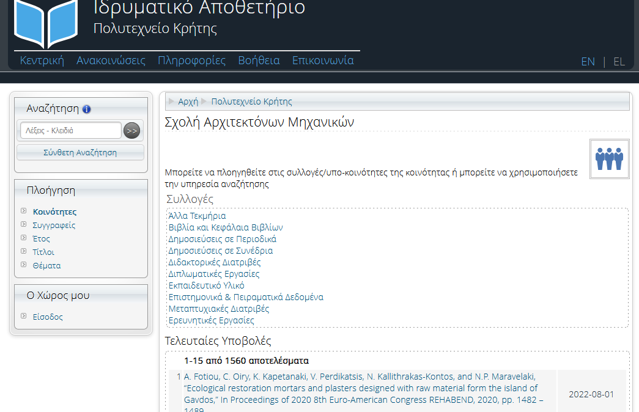Submit search with the arrow button

131,131
